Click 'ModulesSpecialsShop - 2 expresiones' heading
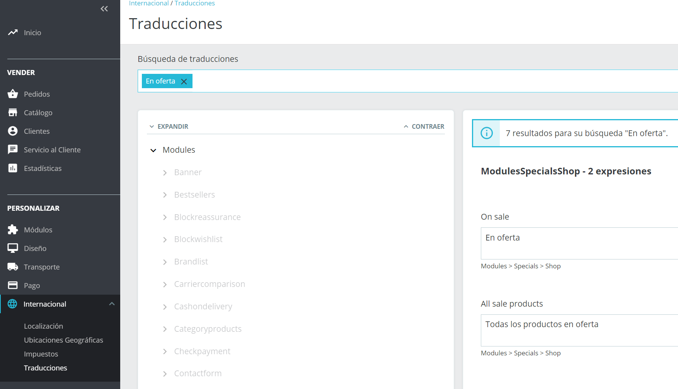The height and width of the screenshot is (389, 678). (566, 171)
